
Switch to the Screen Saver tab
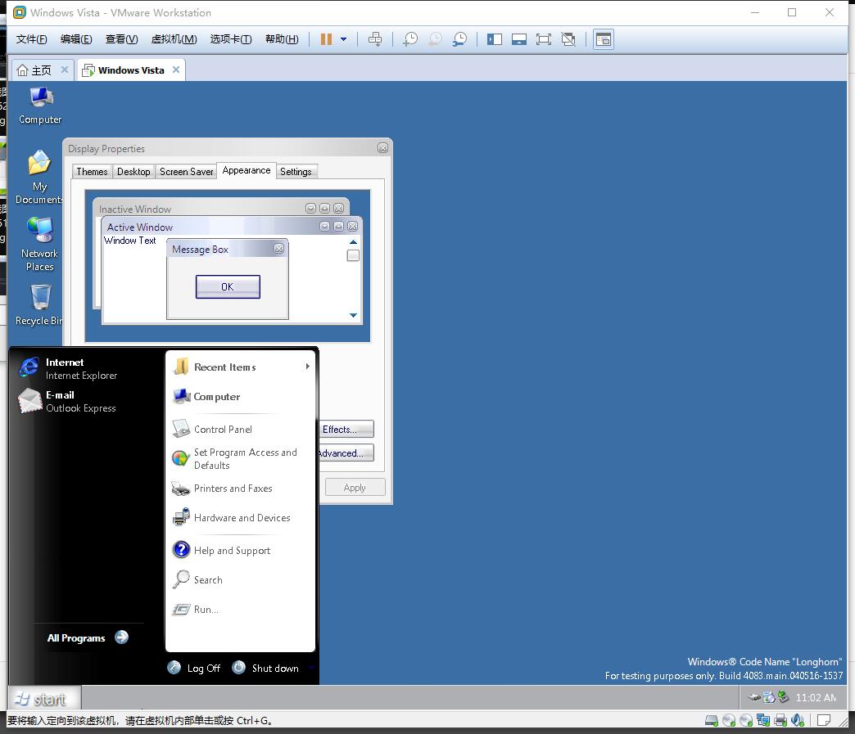pyautogui.click(x=186, y=172)
